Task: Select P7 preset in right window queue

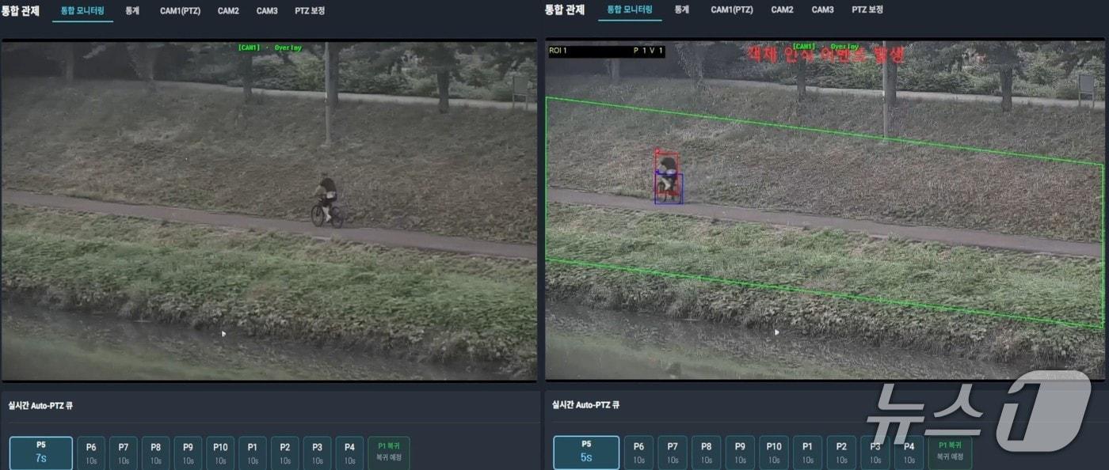Action: click(673, 453)
